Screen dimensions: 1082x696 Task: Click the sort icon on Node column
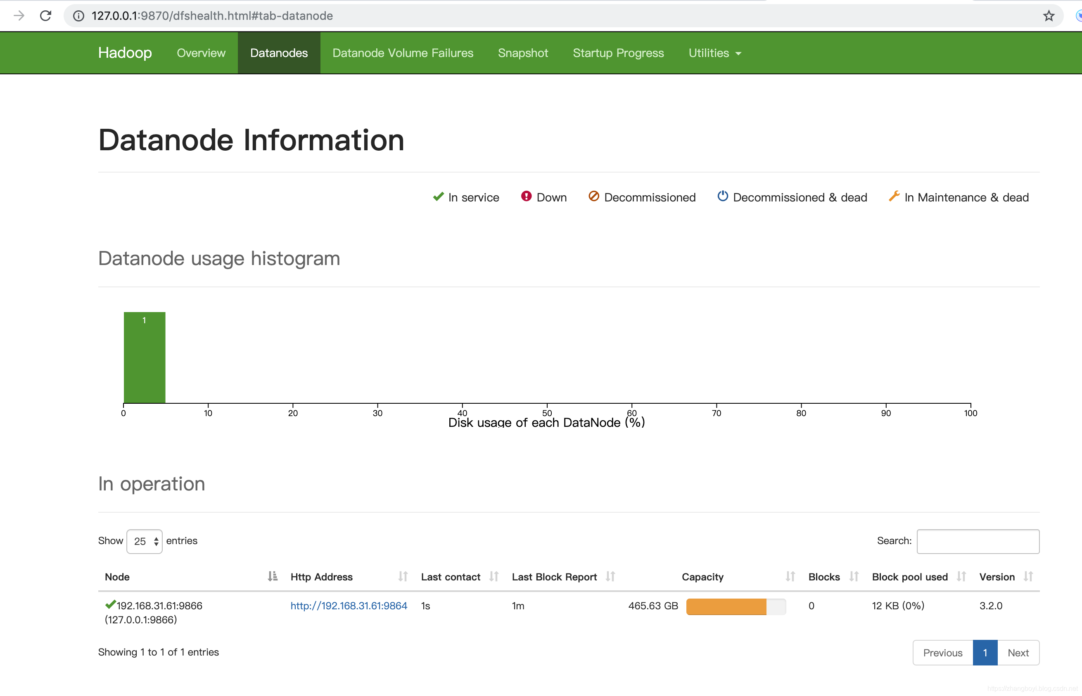(272, 576)
